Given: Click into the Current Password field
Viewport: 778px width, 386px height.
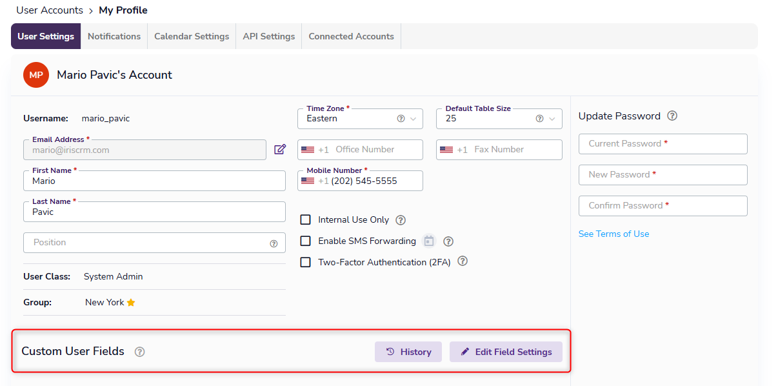Looking at the screenshot, I should pos(663,144).
